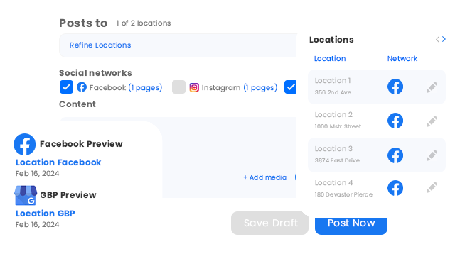The height and width of the screenshot is (254, 460).
Task: Click the GBP Preview storefront icon
Action: point(26,195)
